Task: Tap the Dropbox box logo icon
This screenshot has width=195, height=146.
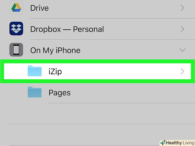Action: point(16,29)
